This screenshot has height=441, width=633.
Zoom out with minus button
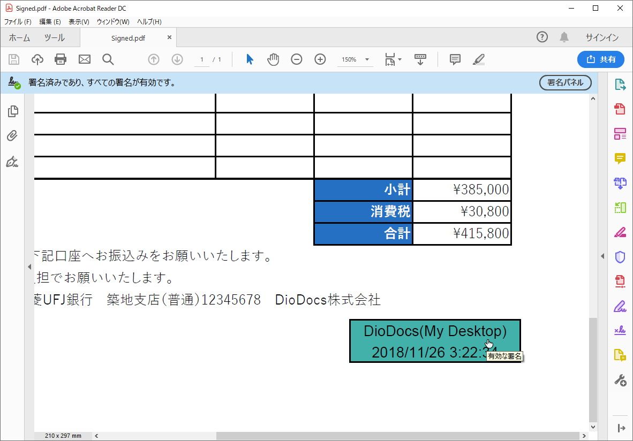(x=296, y=59)
